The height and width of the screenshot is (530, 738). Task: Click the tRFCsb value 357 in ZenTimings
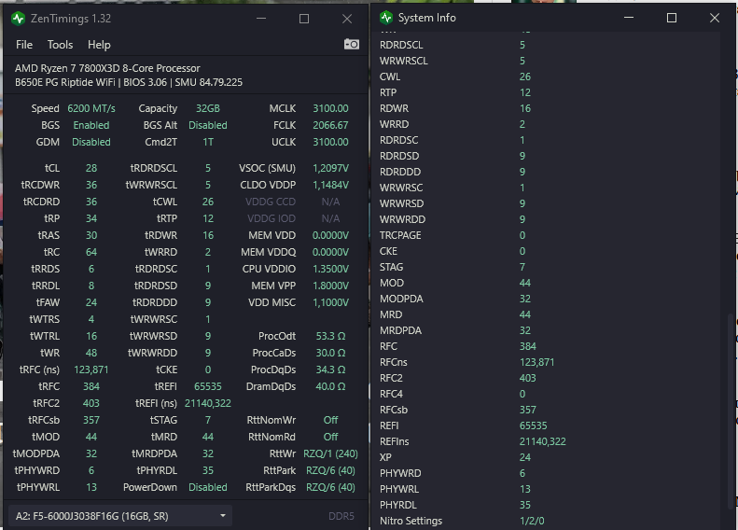pyautogui.click(x=91, y=420)
